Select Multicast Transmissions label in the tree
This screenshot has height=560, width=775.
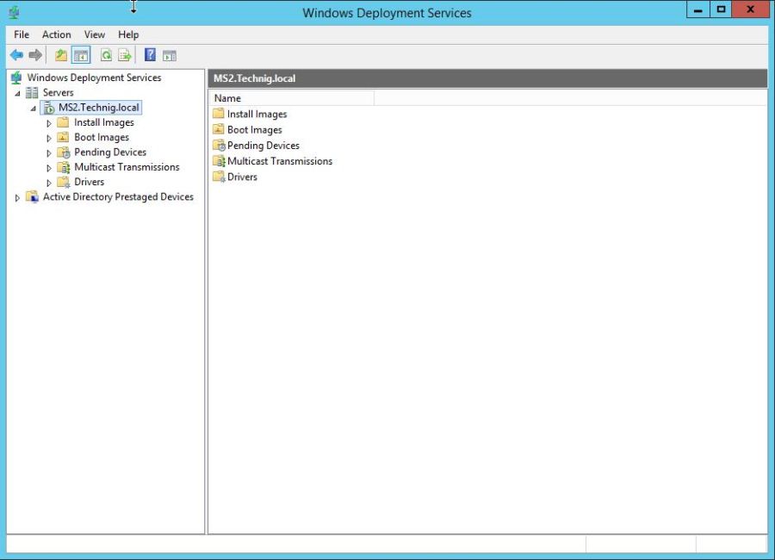[x=127, y=167]
